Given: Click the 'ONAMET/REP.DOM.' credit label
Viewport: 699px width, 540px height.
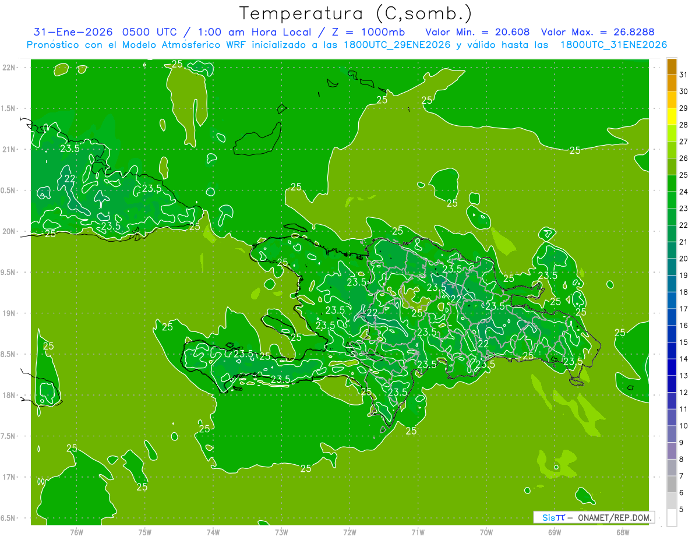Looking at the screenshot, I should tap(614, 517).
